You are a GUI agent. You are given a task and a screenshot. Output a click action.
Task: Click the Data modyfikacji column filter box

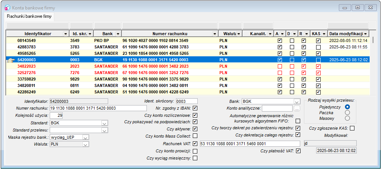348,25
